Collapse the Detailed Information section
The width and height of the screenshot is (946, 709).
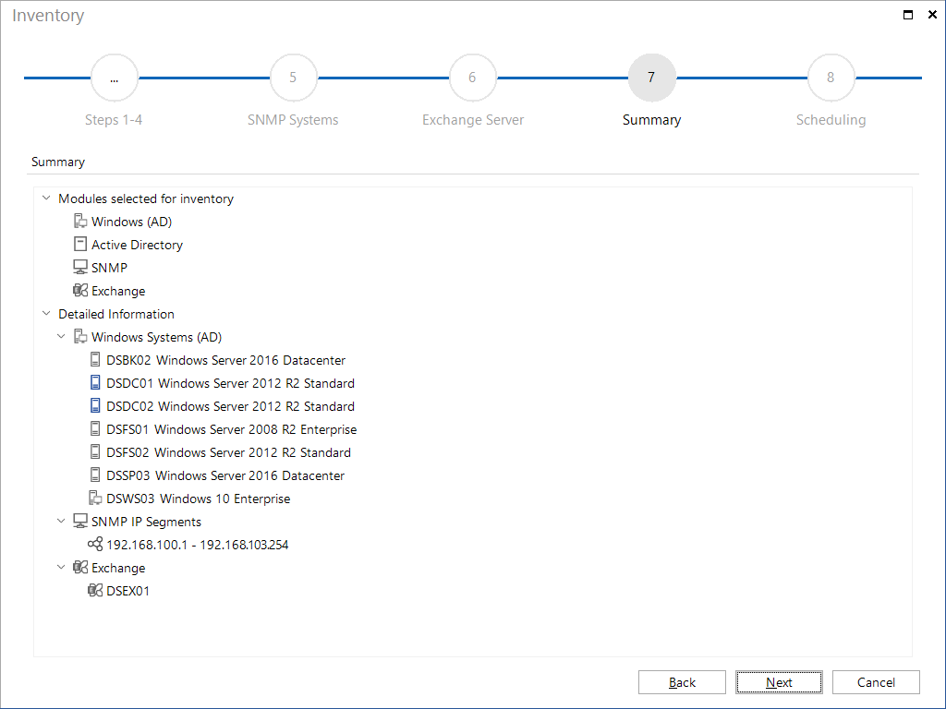coord(46,313)
